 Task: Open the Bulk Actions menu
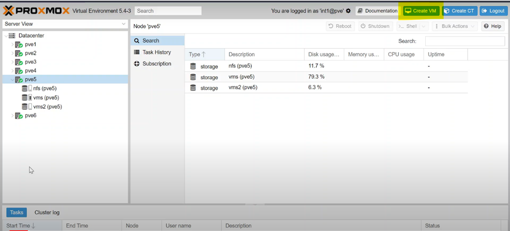tap(455, 26)
